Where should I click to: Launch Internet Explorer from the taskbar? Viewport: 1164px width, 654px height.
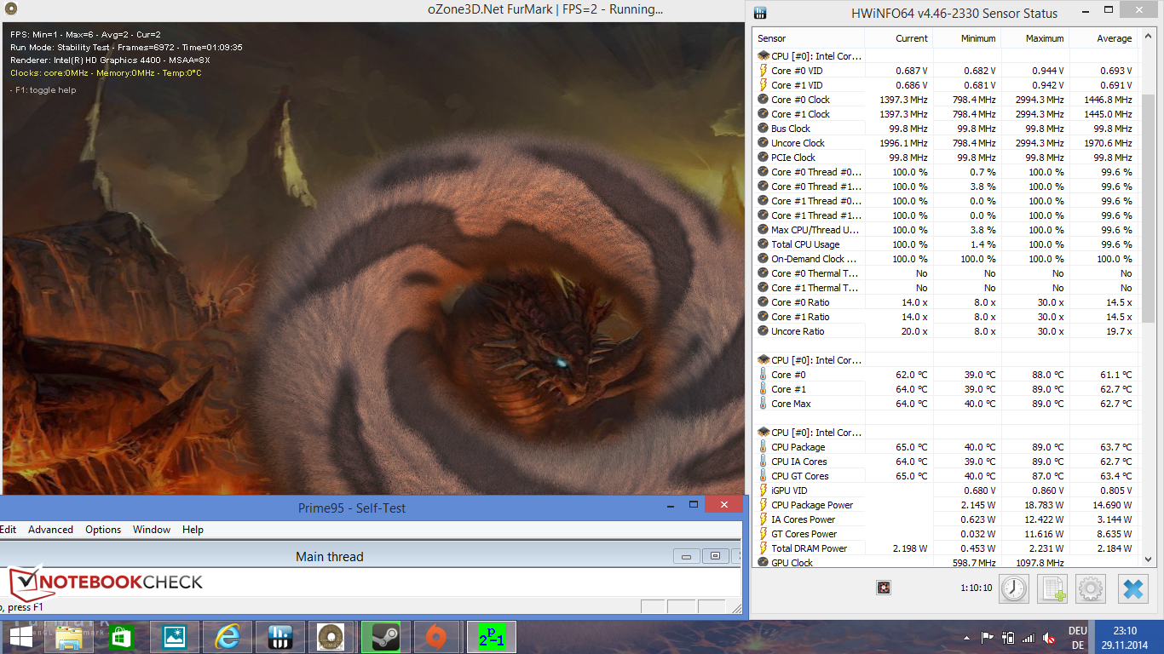[228, 636]
